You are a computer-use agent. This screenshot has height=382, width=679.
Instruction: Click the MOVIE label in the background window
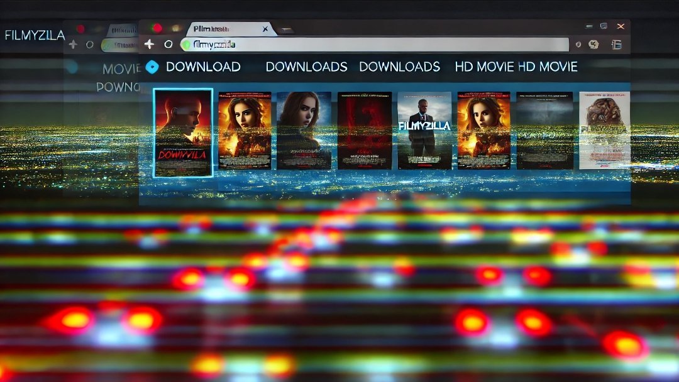(121, 68)
